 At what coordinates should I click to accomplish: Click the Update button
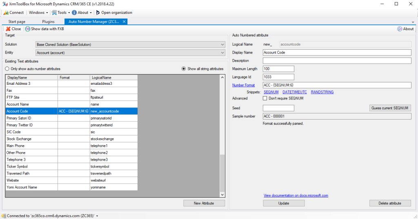[x=284, y=203]
